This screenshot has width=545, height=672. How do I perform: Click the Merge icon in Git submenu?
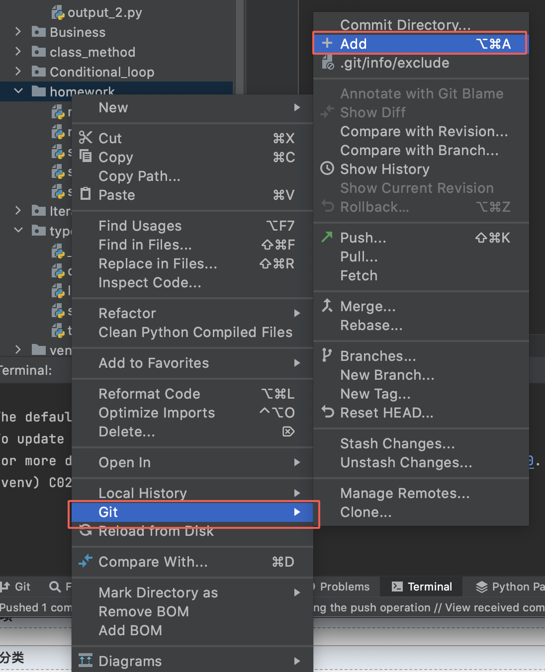[327, 306]
